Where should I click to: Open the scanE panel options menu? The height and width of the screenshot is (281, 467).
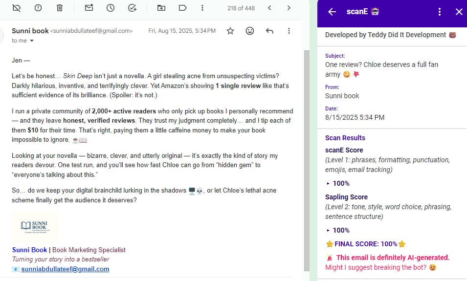[x=440, y=12]
